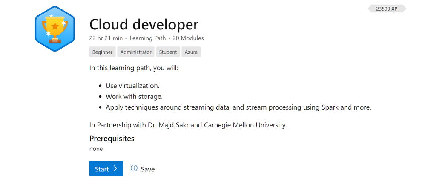This screenshot has height=185, width=425.
Task: Click the chevron arrow inside Start button
Action: pos(115,168)
